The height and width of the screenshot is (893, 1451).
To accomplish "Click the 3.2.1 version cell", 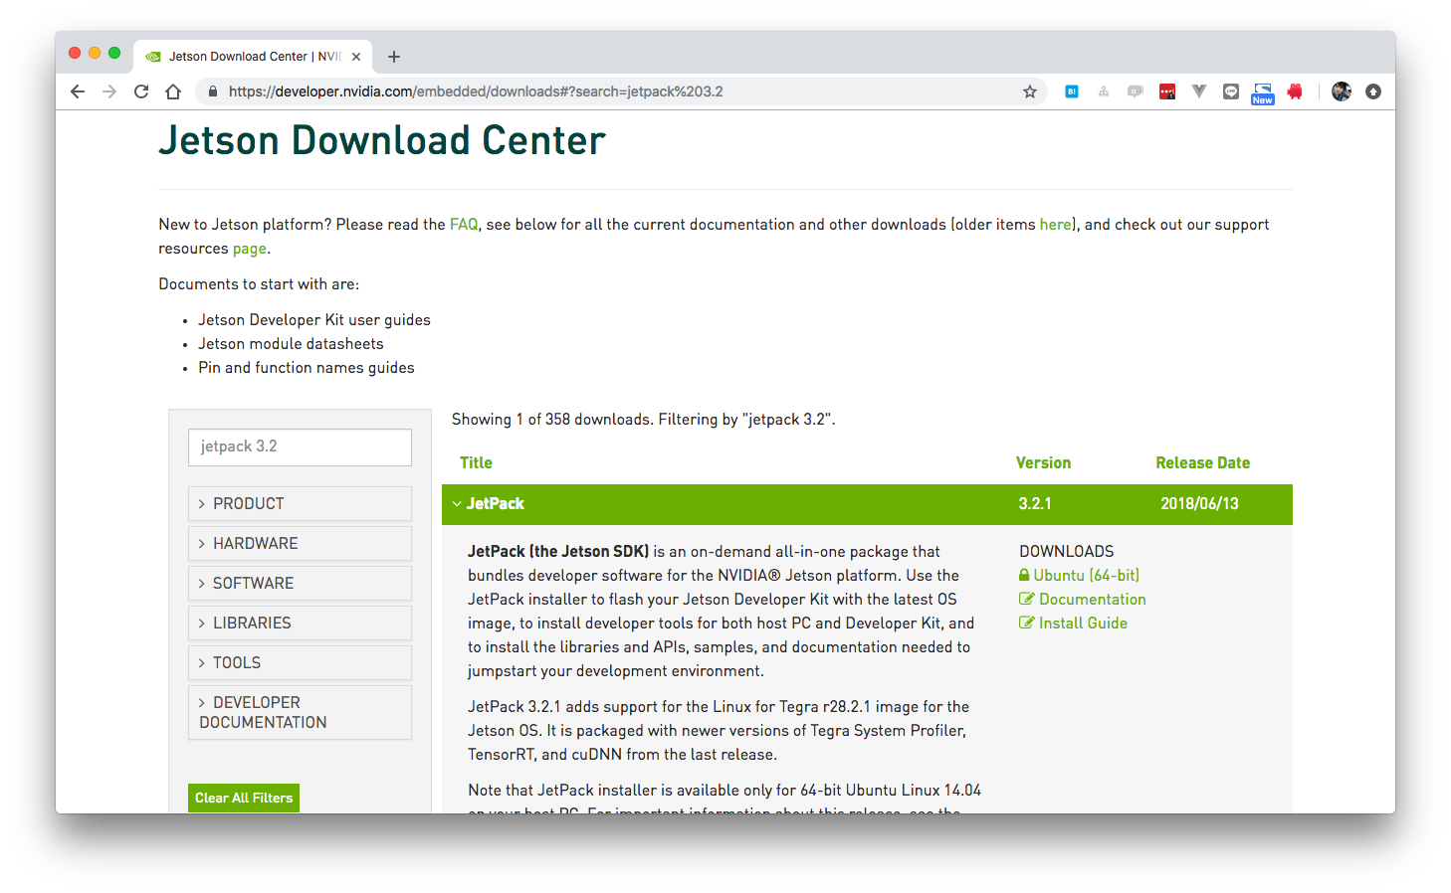I will point(1035,503).
